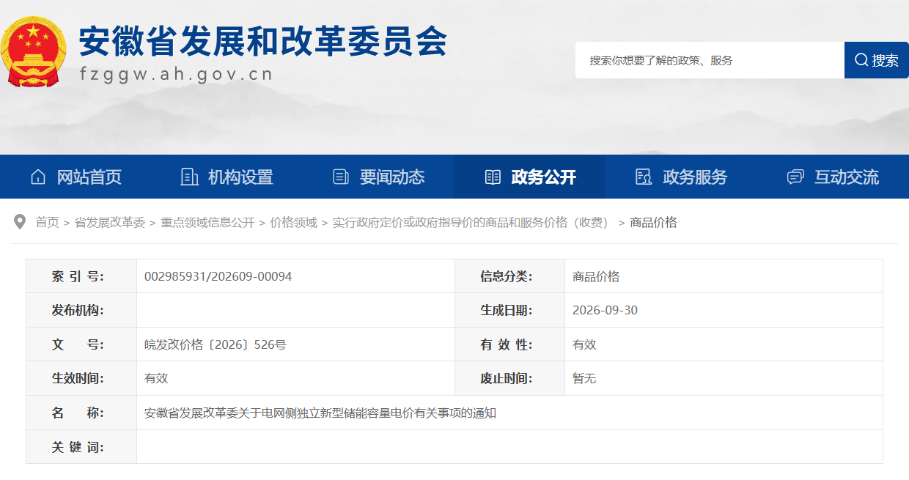Click 有效 value beside 生效时间

point(156,378)
